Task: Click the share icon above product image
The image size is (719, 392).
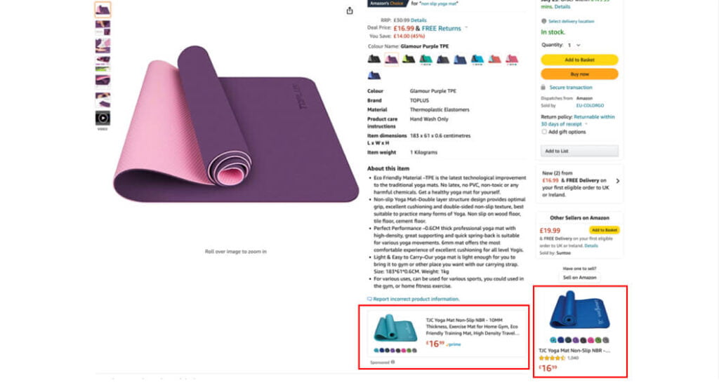Action: point(350,11)
